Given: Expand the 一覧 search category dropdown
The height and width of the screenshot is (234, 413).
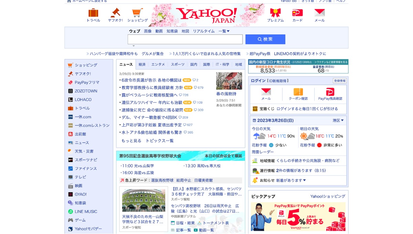Looking at the screenshot, I should point(224,31).
